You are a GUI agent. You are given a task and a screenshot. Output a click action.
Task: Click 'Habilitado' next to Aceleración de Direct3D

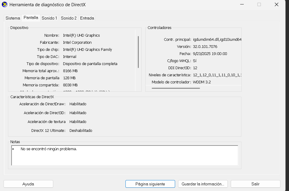click(x=78, y=113)
